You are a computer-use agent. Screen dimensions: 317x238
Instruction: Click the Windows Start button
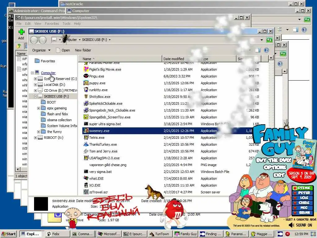[9, 234]
